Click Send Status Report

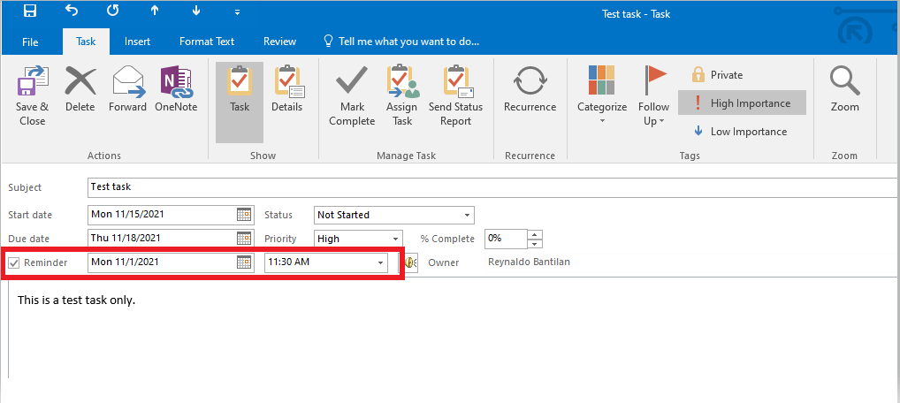[455, 95]
